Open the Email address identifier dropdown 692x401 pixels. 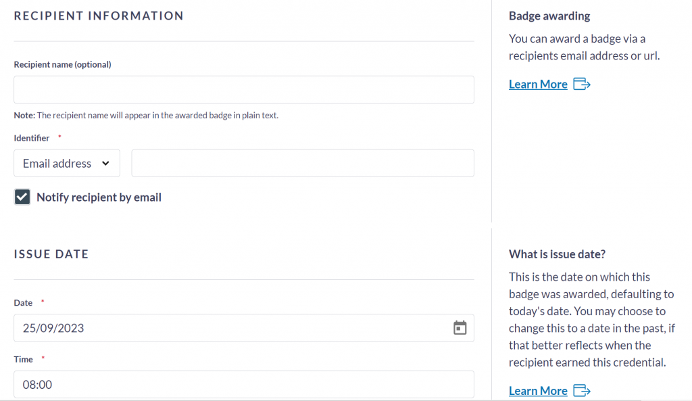[67, 163]
